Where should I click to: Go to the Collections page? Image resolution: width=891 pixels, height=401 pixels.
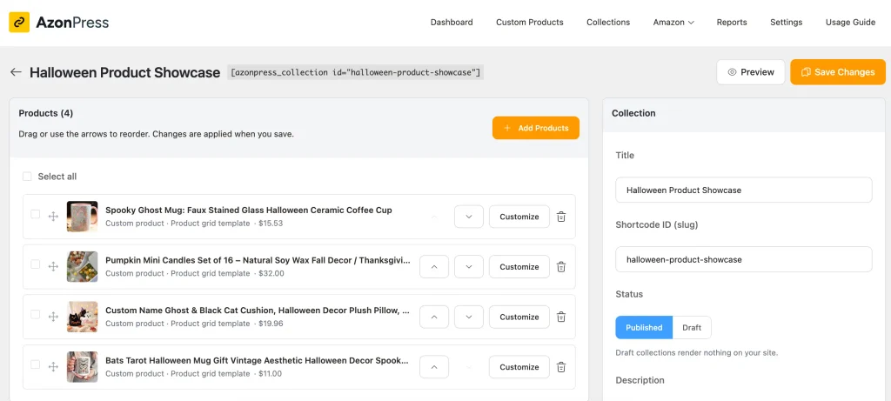click(608, 22)
